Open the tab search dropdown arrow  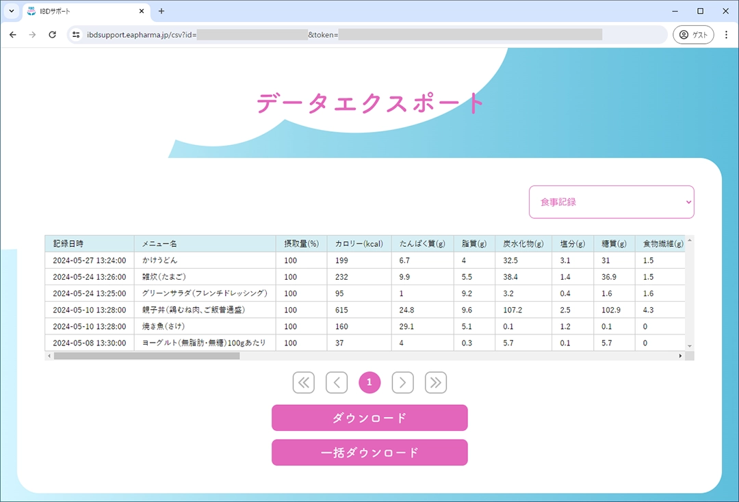click(12, 11)
